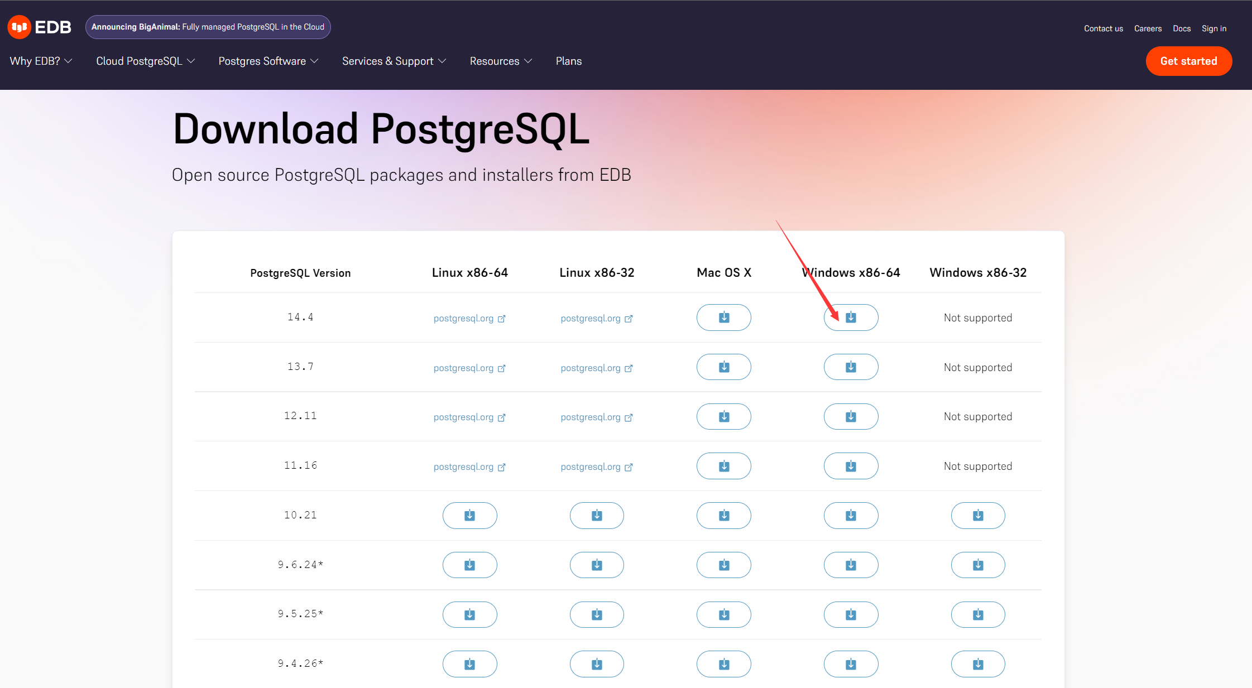The width and height of the screenshot is (1252, 688).
Task: Click Not supported in the 14.4 row
Action: click(978, 317)
